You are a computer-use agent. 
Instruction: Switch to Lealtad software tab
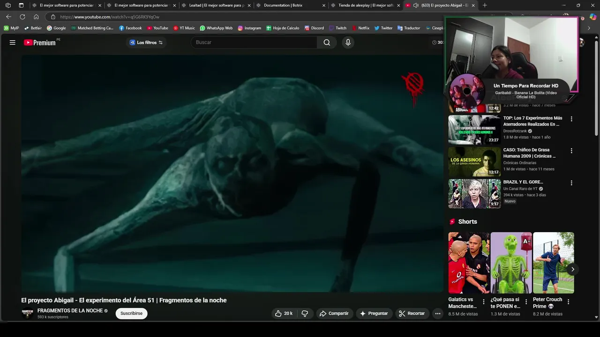216,5
